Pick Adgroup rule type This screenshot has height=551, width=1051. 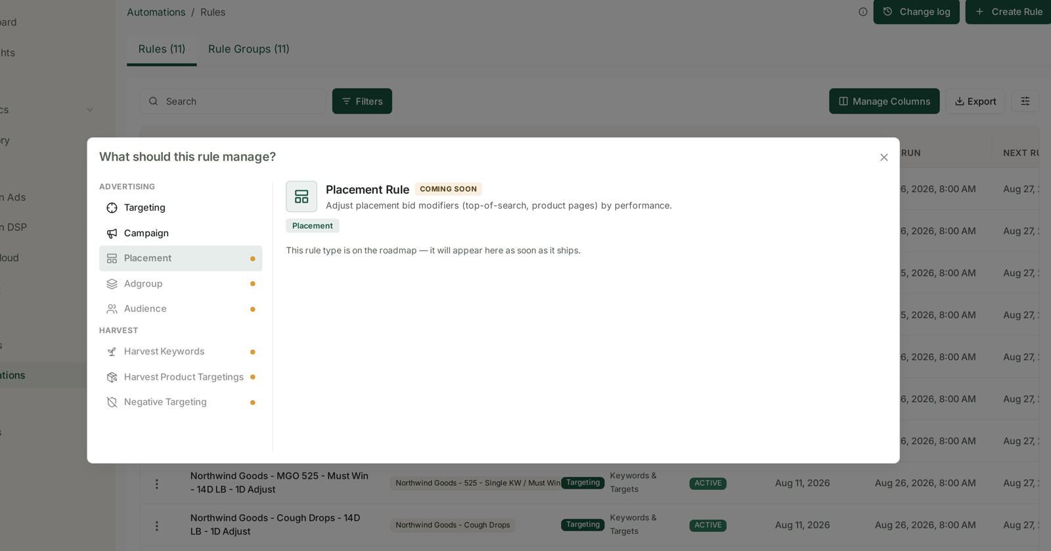(x=181, y=283)
